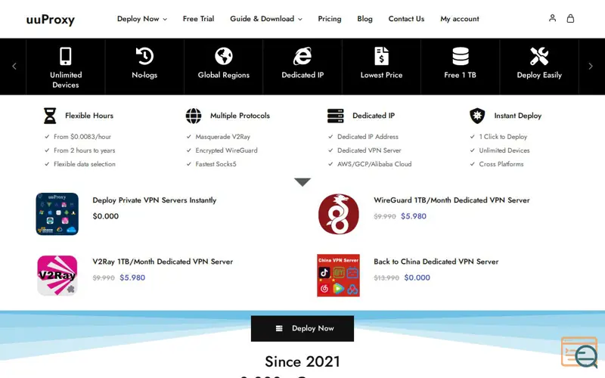Viewport: 605px width, 378px height.
Task: Click the 'From $0.0083/hour' text
Action: coord(82,137)
